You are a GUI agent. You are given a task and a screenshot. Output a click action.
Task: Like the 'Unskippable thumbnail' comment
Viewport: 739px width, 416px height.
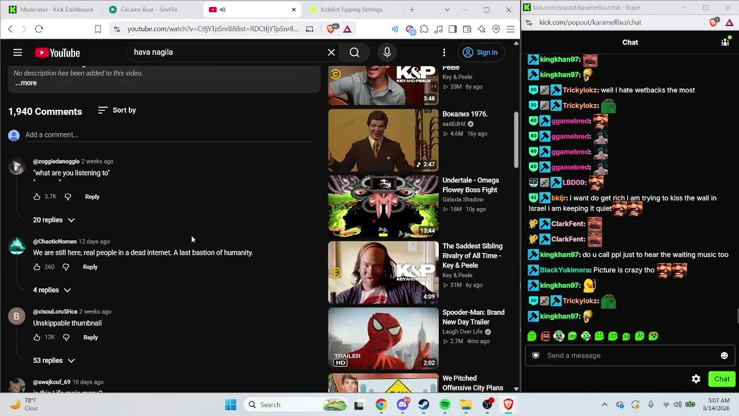point(37,337)
